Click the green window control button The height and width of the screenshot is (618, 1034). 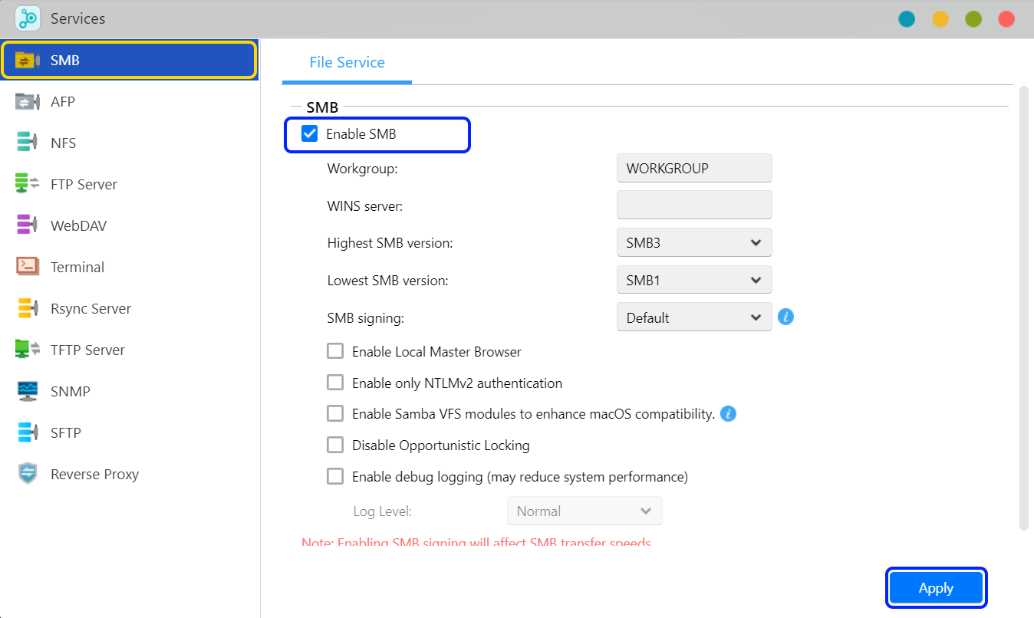point(973,19)
